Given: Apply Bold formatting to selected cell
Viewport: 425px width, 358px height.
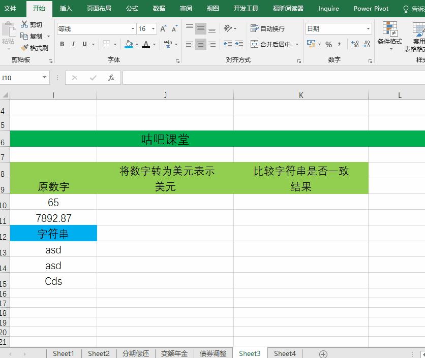Looking at the screenshot, I should pyautogui.click(x=62, y=44).
